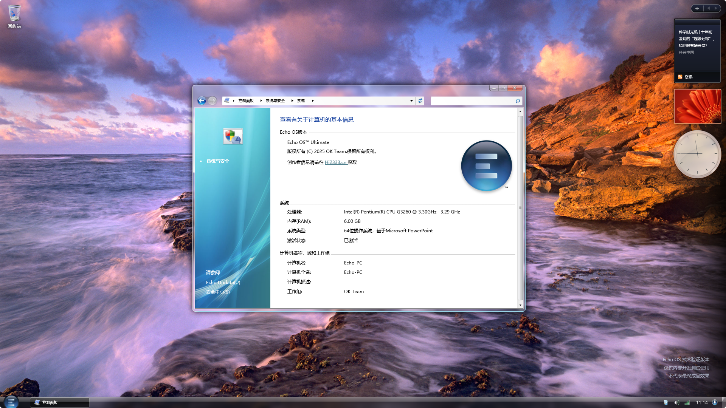
Task: Click the control panel search field
Action: [x=473, y=101]
